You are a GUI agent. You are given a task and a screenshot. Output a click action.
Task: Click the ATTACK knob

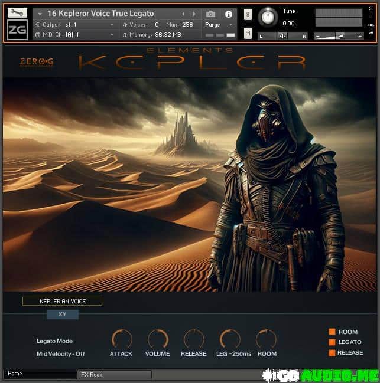coord(122,339)
